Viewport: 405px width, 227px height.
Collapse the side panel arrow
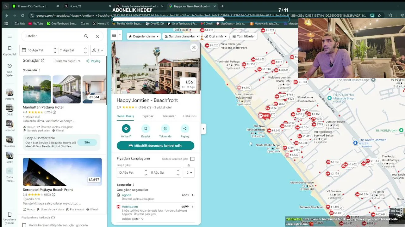(203, 129)
